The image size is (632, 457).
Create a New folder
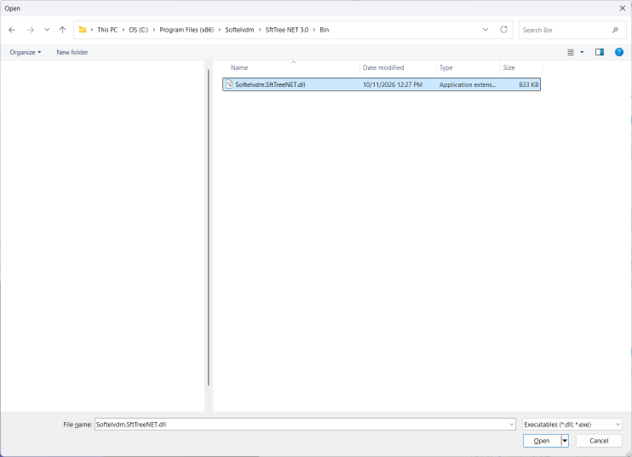click(72, 52)
